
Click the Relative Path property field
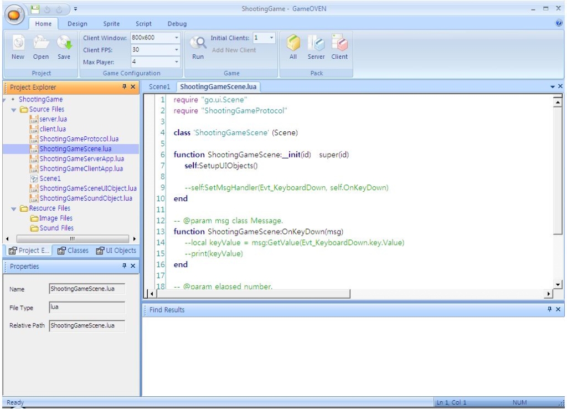pyautogui.click(x=87, y=325)
